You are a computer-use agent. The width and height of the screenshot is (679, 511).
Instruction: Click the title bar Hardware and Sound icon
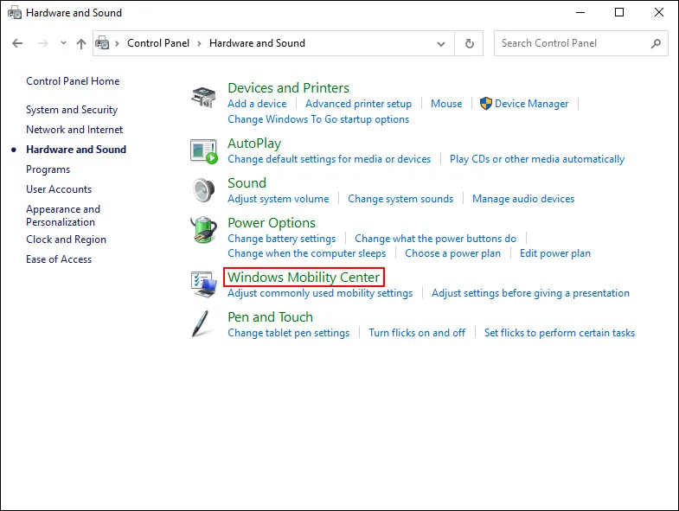click(15, 13)
